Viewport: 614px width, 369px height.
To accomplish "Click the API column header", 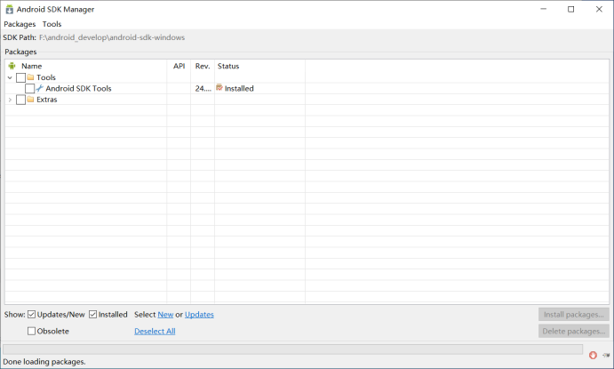I will tap(179, 66).
